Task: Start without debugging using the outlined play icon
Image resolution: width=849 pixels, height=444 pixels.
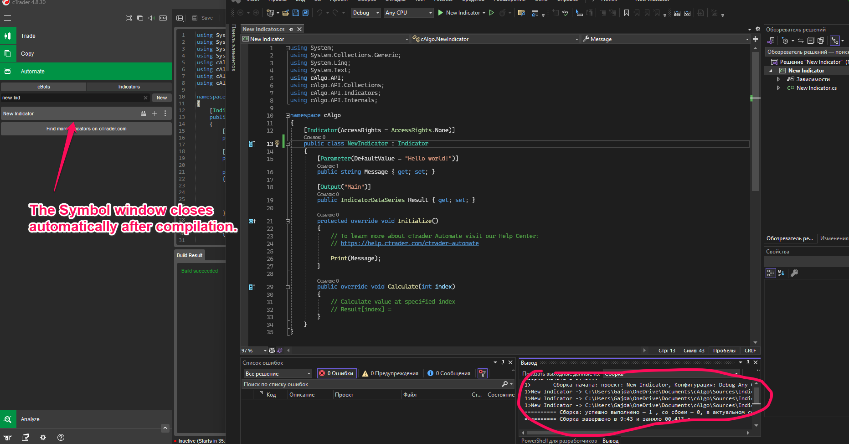Action: click(491, 13)
